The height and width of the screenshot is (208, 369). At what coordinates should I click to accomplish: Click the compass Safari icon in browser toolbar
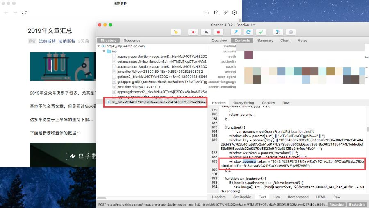pyautogui.click(x=235, y=12)
